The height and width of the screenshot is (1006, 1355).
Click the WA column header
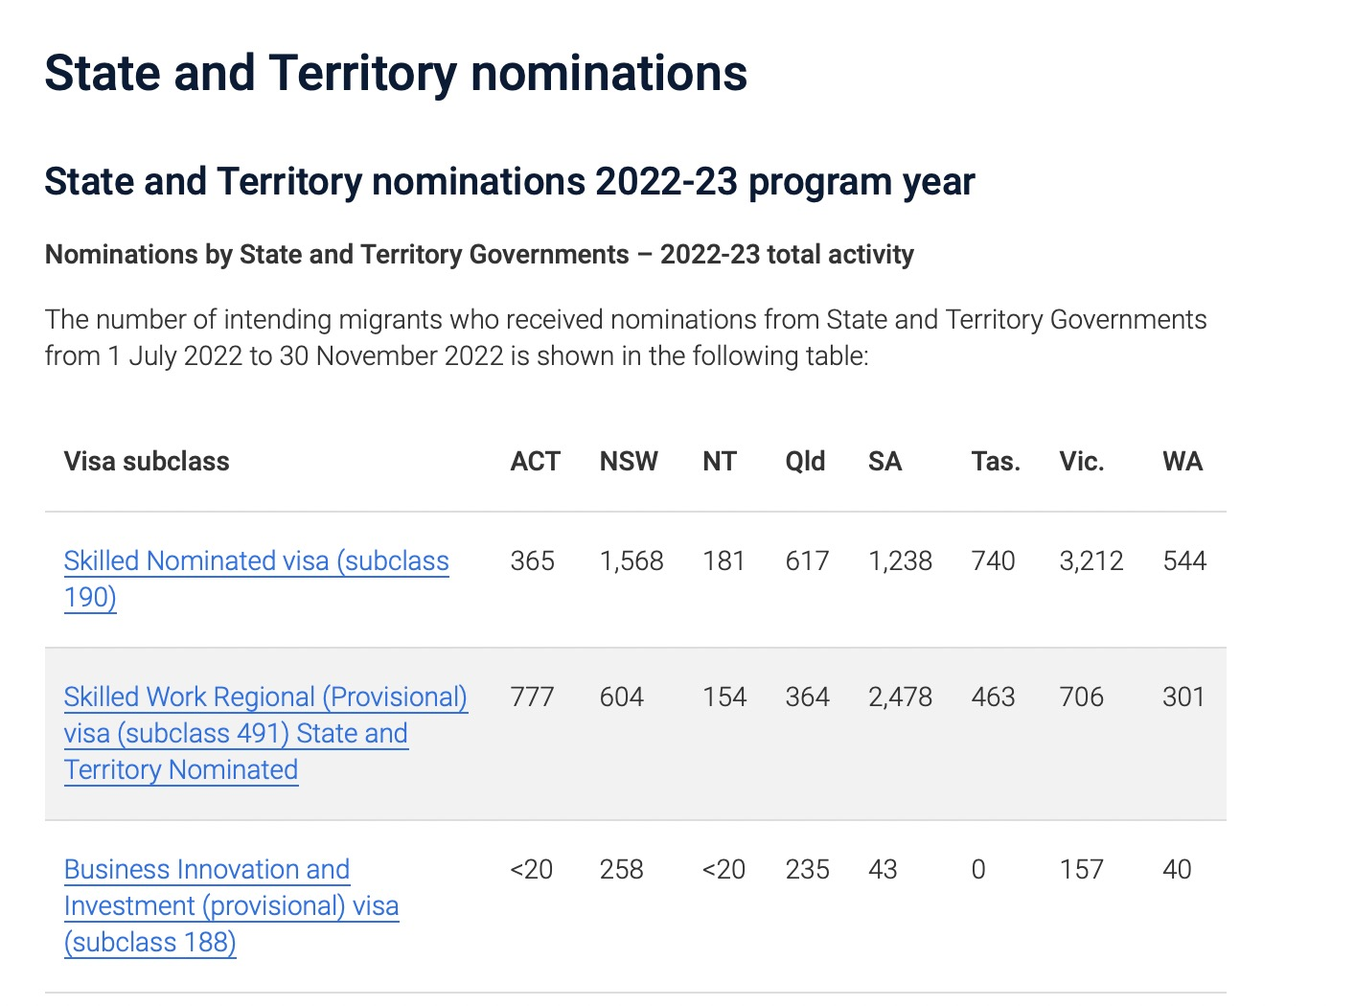click(x=1183, y=462)
